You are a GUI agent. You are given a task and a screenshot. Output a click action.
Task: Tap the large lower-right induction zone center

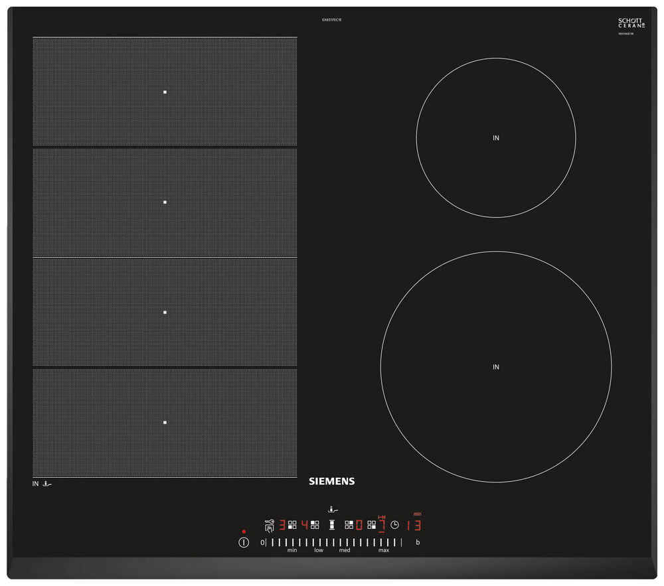pyautogui.click(x=496, y=367)
